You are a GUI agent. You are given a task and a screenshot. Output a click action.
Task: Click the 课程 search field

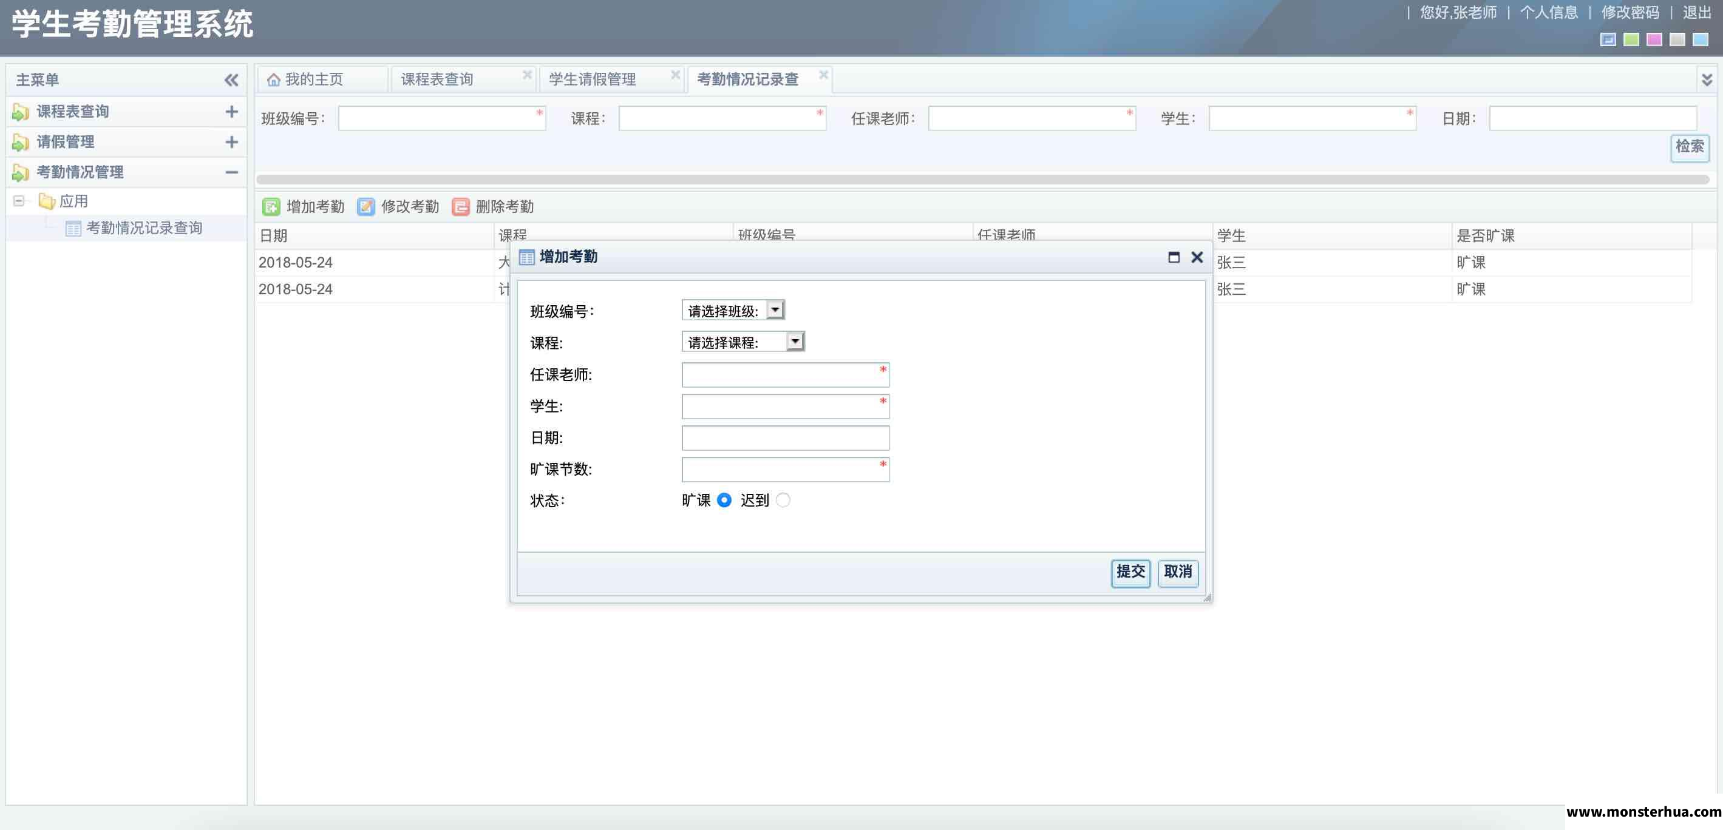point(722,118)
